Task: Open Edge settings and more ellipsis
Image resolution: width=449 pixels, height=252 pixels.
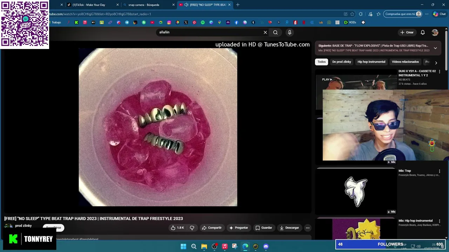Action: (427, 14)
